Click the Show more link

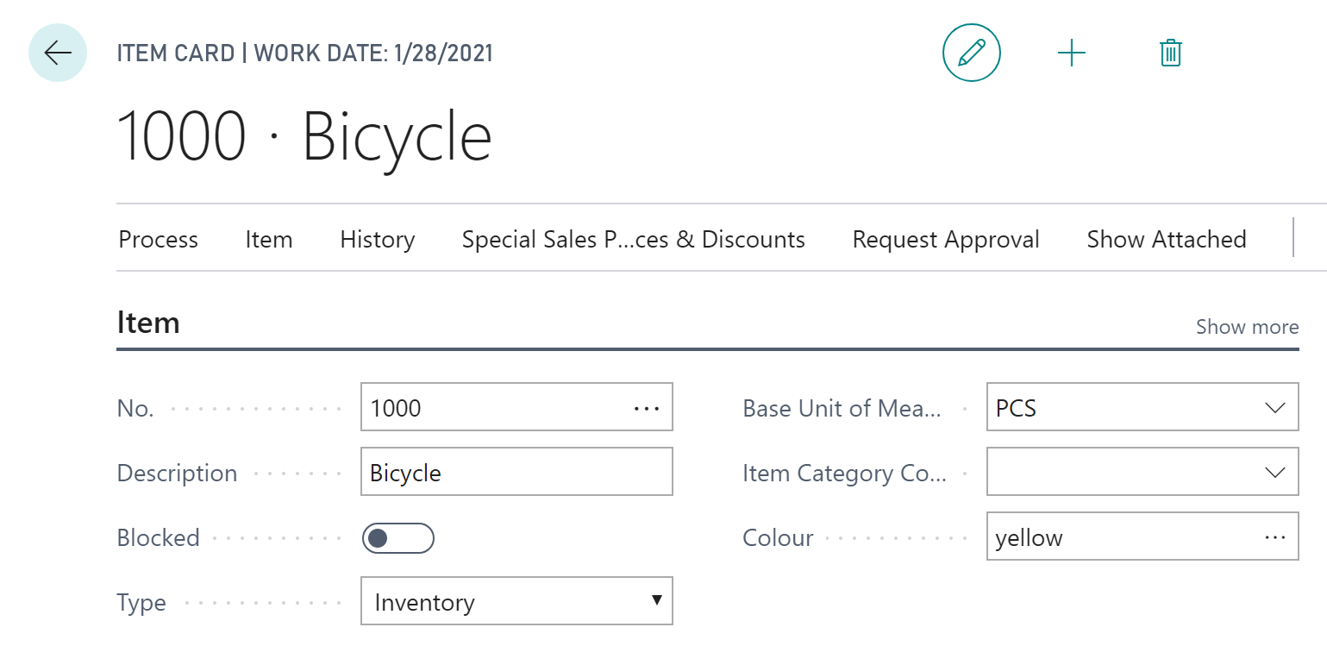tap(1247, 327)
